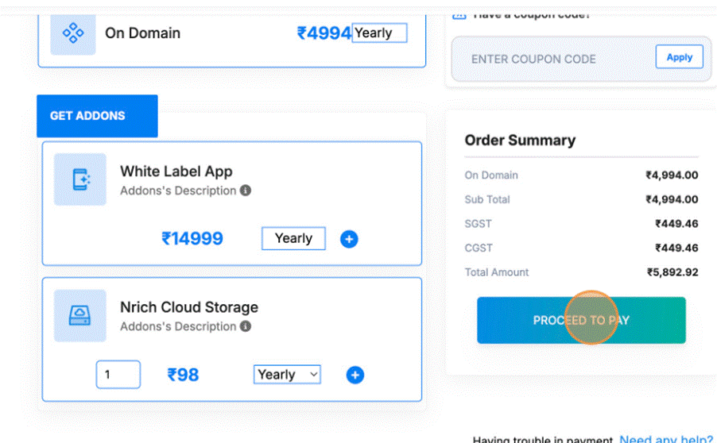The height and width of the screenshot is (443, 717).
Task: Click PROCEED TO PAY button
Action: click(581, 321)
